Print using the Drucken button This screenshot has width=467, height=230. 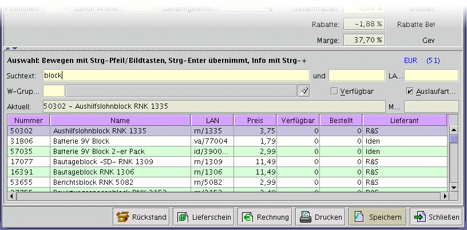click(322, 217)
